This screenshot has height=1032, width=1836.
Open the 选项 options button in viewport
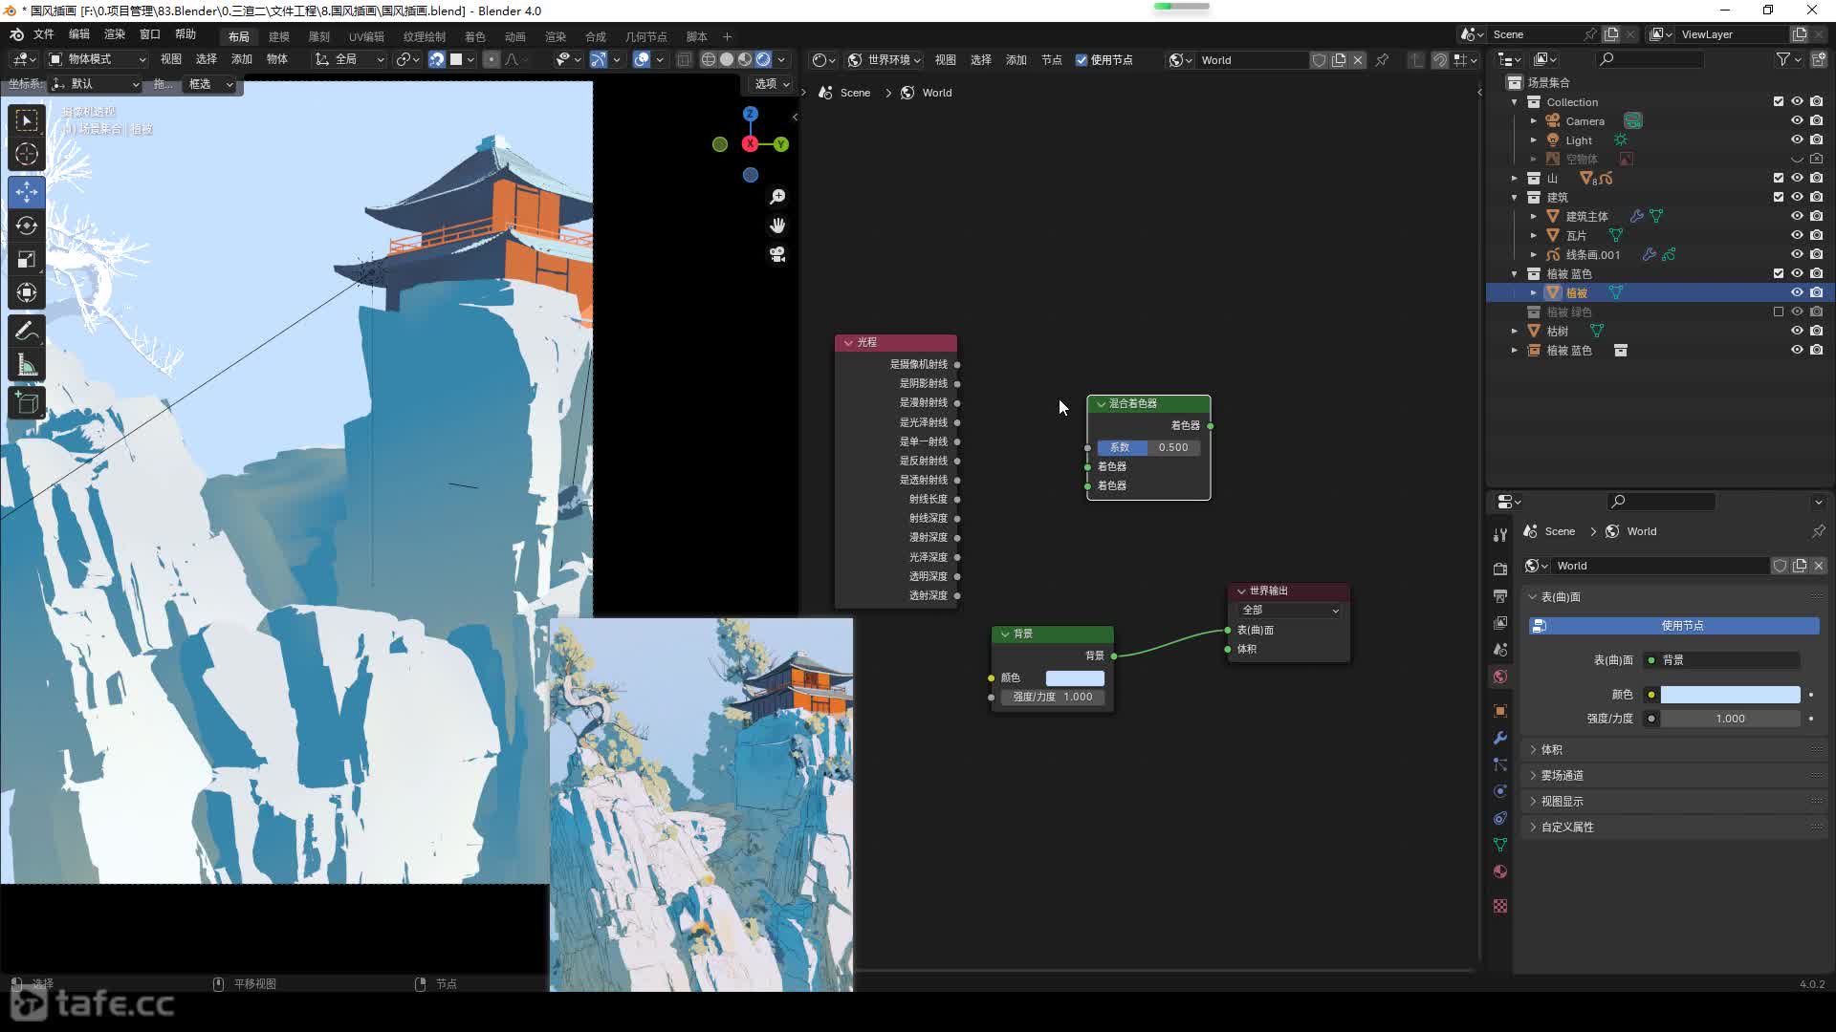click(x=771, y=84)
